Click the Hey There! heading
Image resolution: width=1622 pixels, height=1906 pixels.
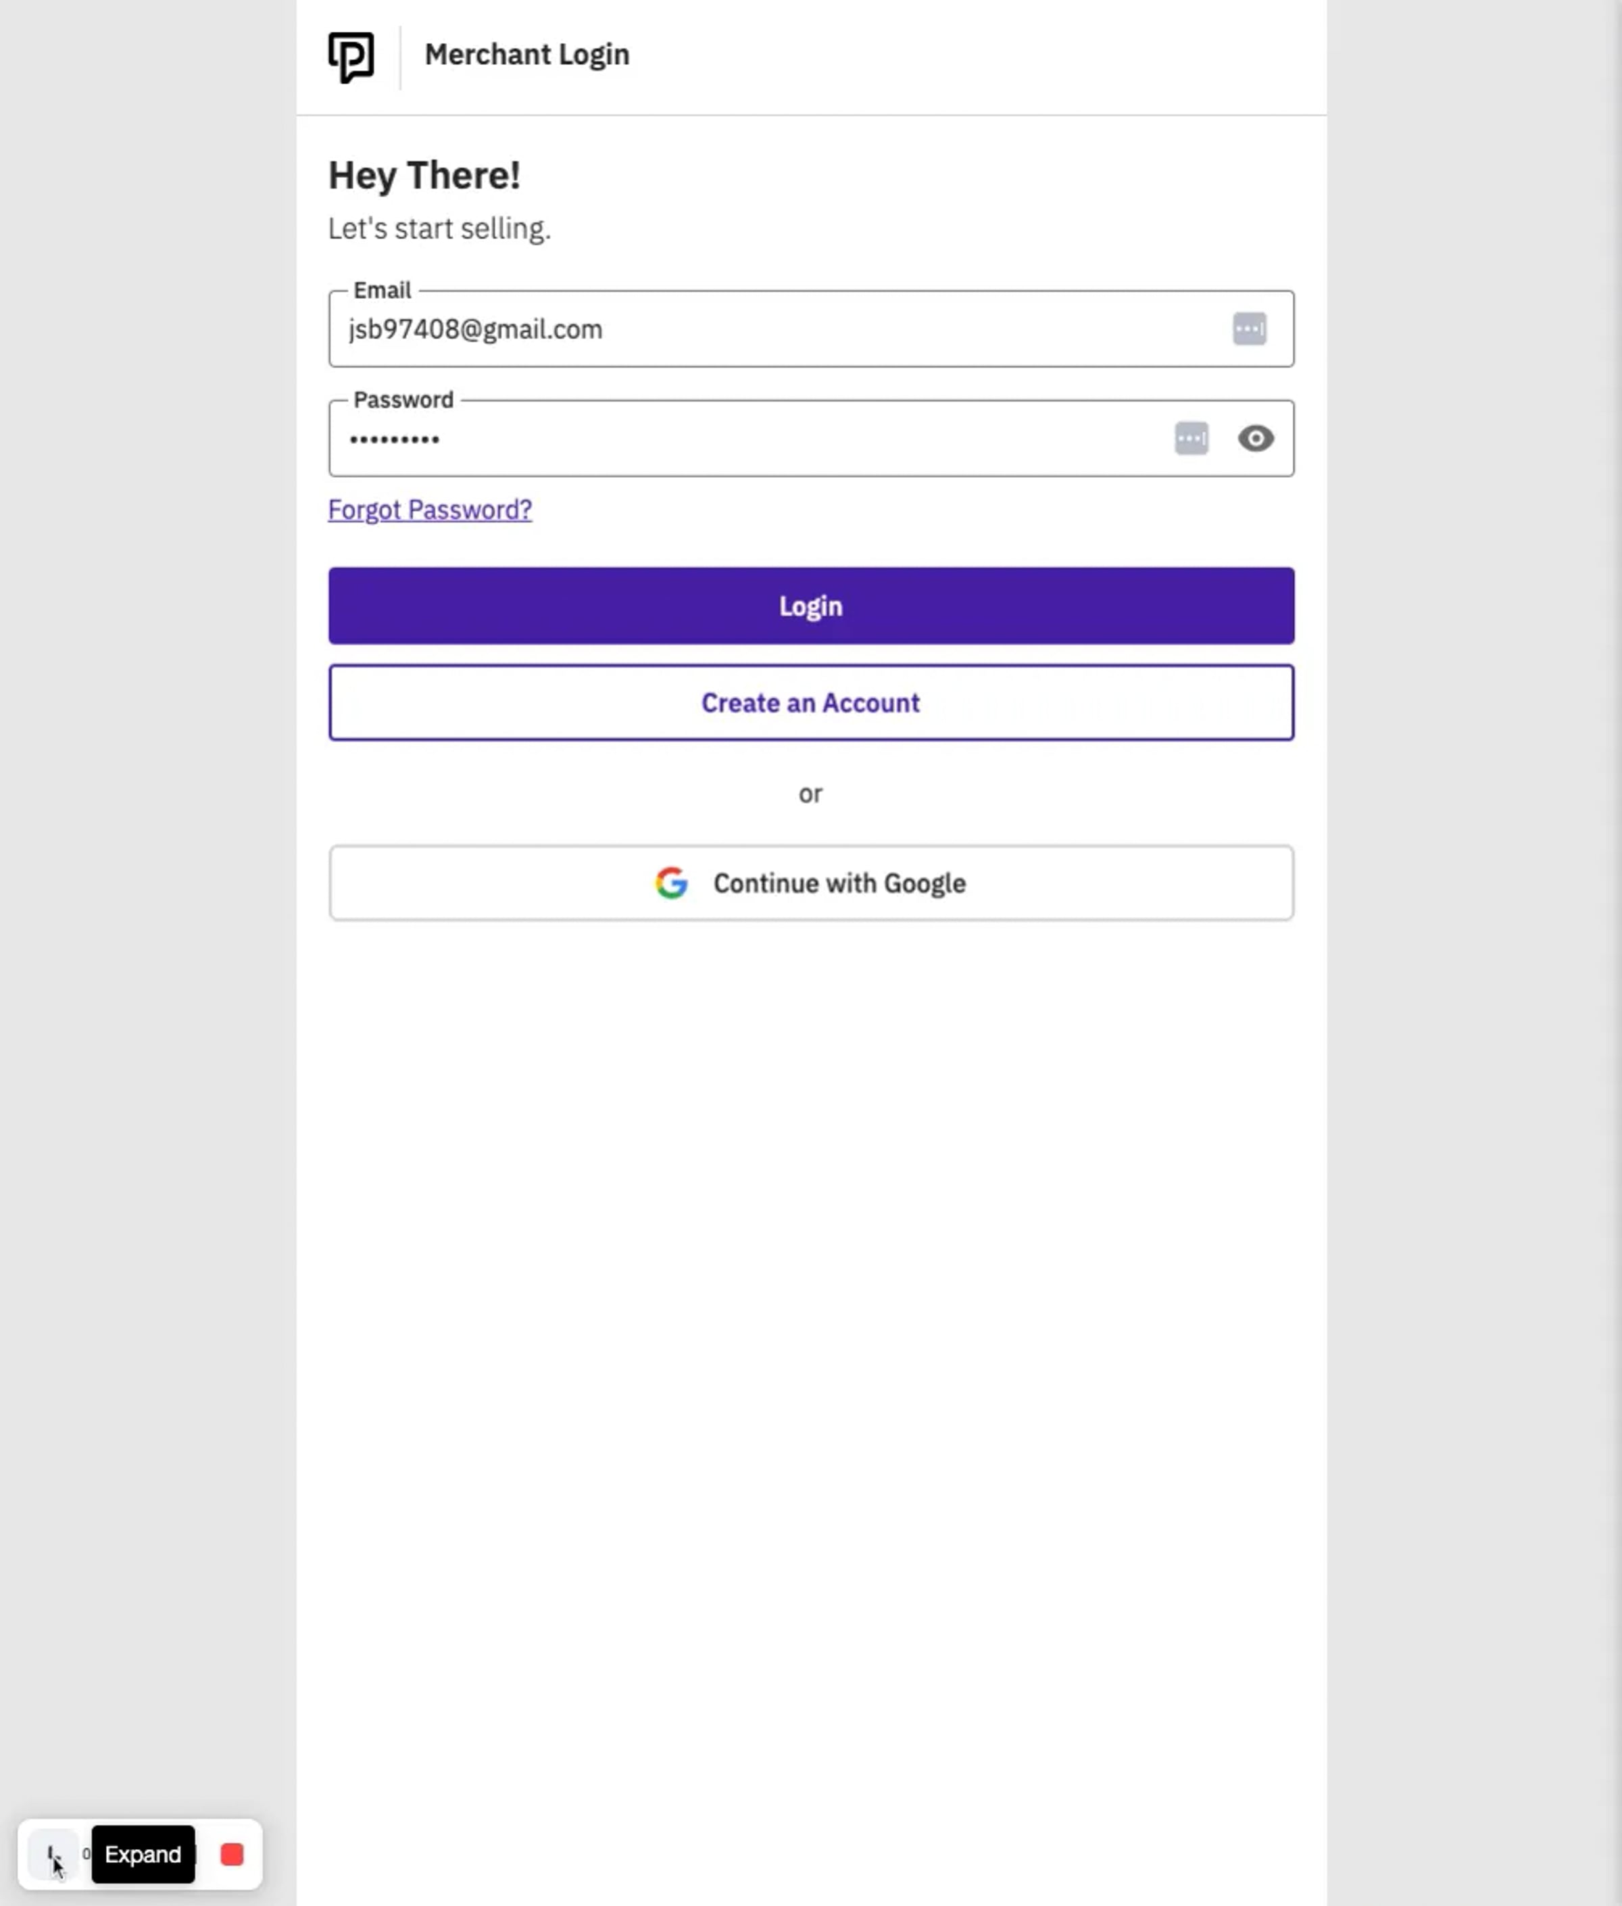coord(424,174)
